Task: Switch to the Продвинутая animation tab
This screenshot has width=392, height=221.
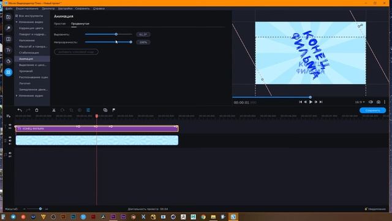Action: tap(80, 23)
